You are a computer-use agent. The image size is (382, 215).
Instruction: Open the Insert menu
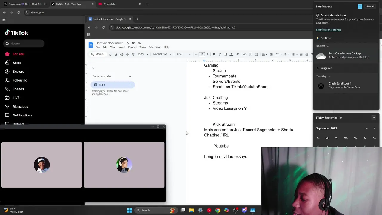tap(122, 47)
